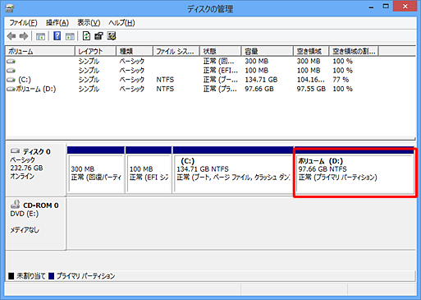421x300 pixels.
Task: Open Properties toolbar icon
Action: (98, 36)
